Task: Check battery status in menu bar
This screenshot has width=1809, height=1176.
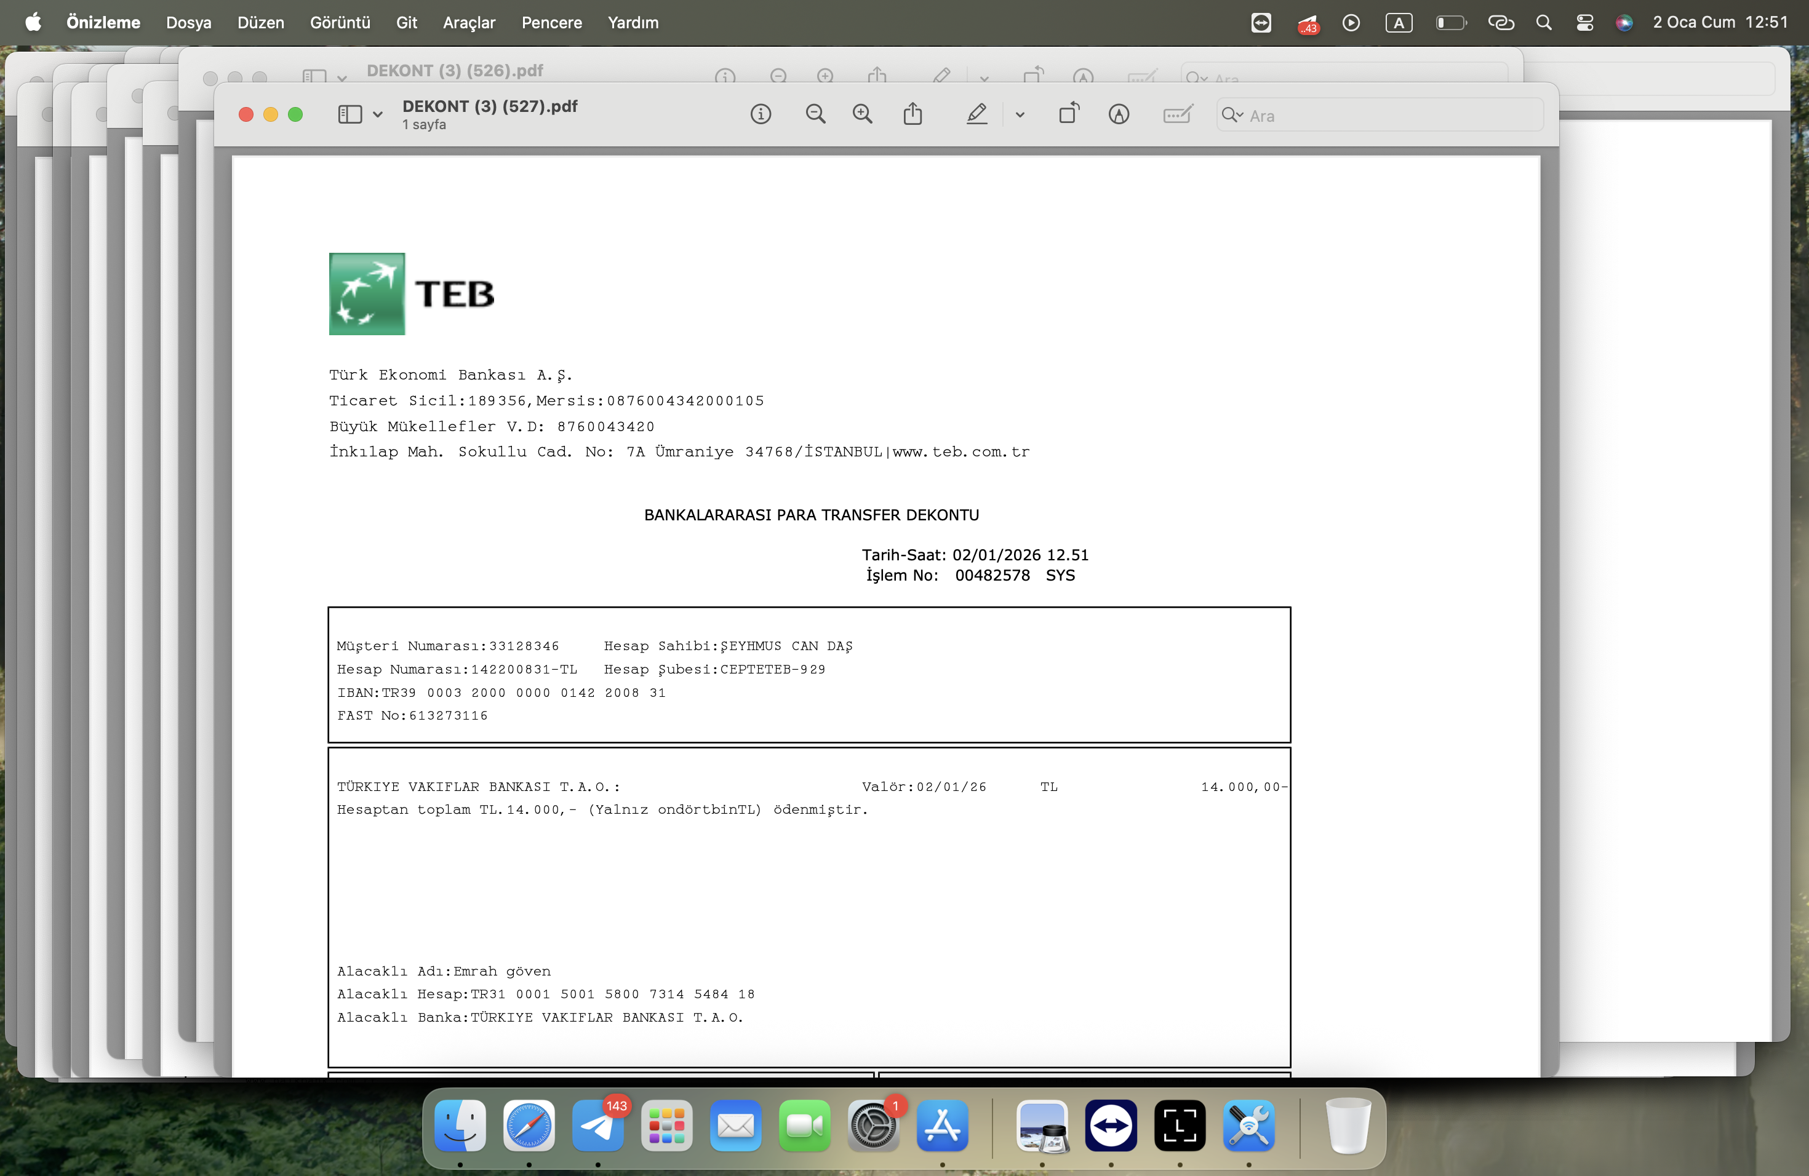Action: pyautogui.click(x=1451, y=23)
